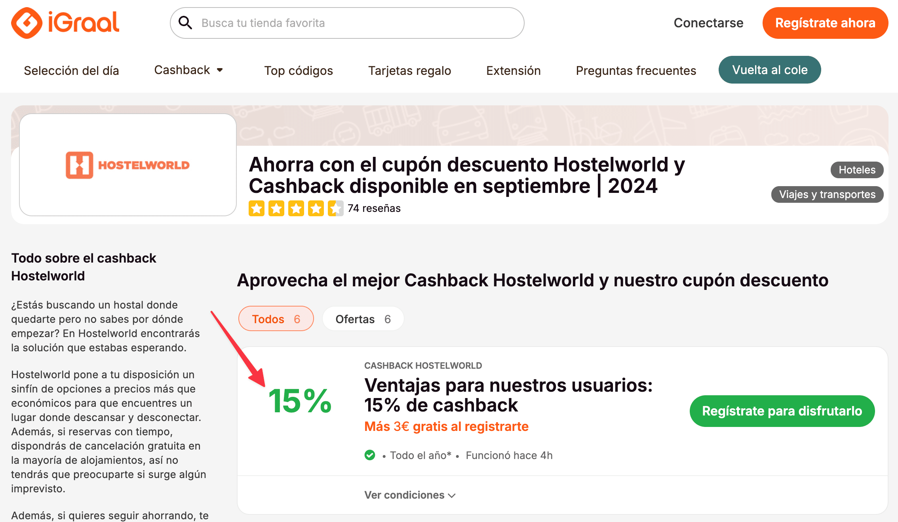Click the green 15% cashback figure
The height and width of the screenshot is (522, 898).
300,401
